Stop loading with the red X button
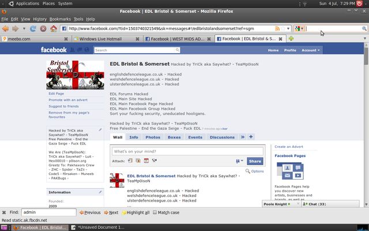369x231 pixels. point(43,28)
